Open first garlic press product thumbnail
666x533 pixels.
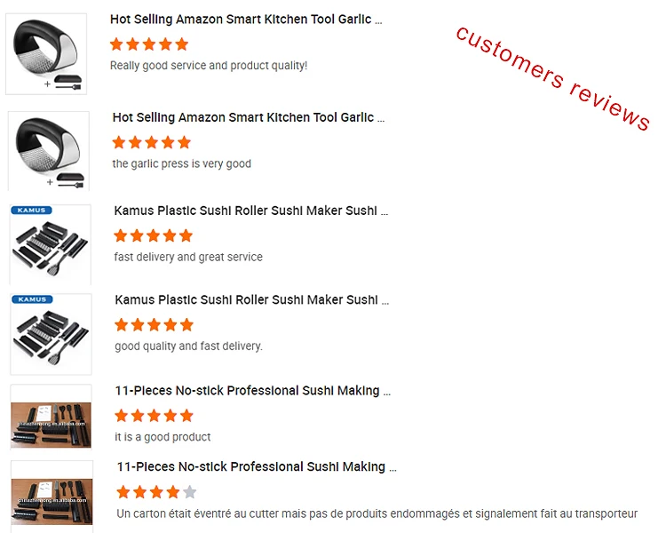[46, 53]
